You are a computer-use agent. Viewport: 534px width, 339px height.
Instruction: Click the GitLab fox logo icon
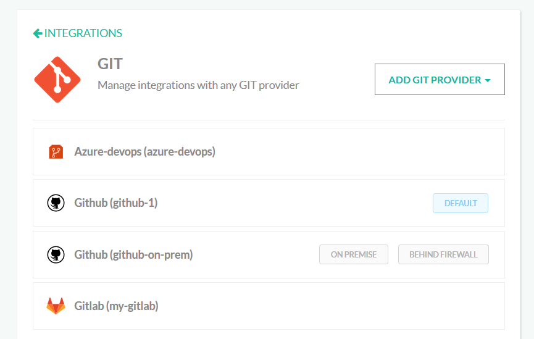point(56,306)
